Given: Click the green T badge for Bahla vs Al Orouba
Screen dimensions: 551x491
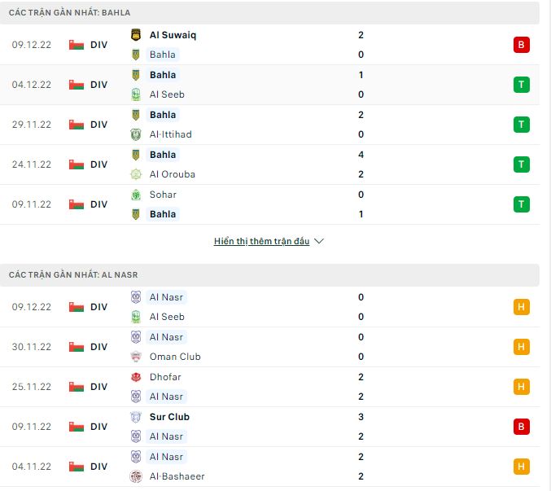Looking at the screenshot, I should click(521, 164).
